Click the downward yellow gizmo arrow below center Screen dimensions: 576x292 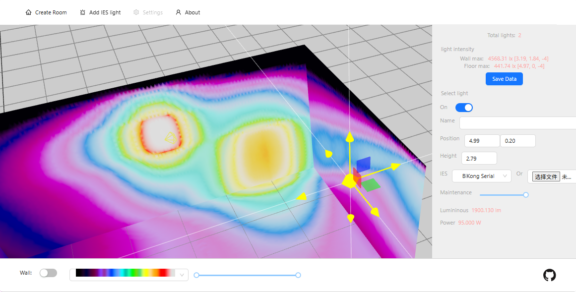click(x=350, y=218)
